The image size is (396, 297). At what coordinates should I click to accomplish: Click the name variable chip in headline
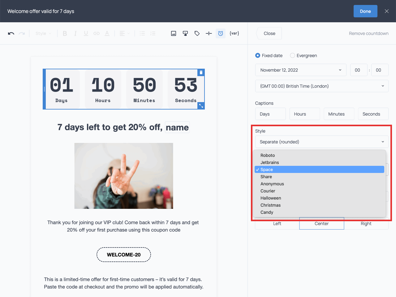pyautogui.click(x=177, y=127)
